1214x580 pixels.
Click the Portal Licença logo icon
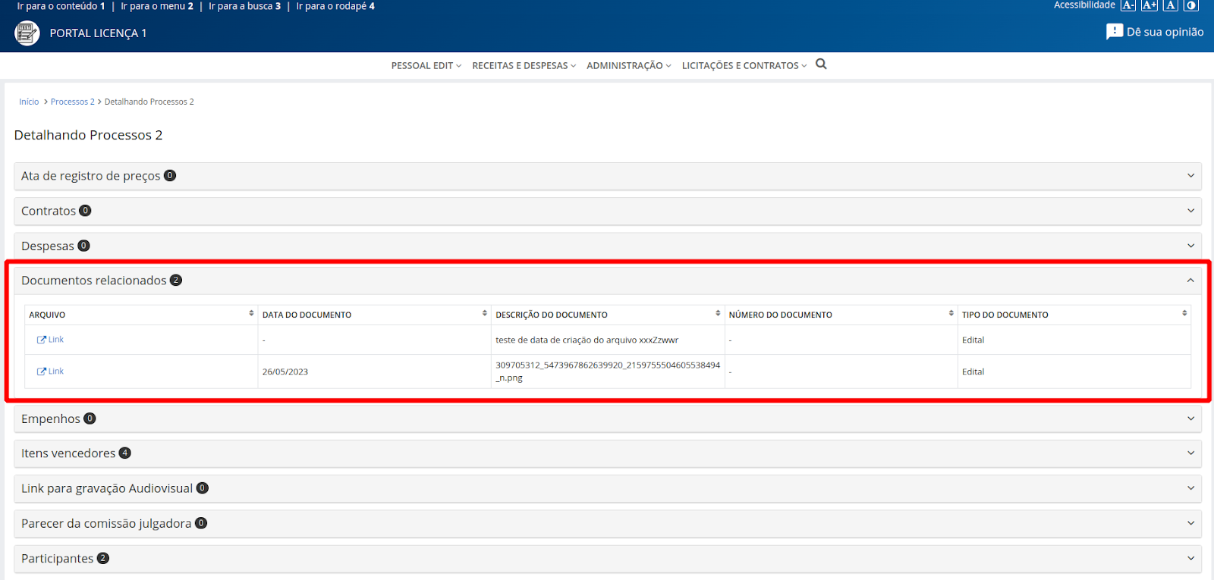click(27, 33)
